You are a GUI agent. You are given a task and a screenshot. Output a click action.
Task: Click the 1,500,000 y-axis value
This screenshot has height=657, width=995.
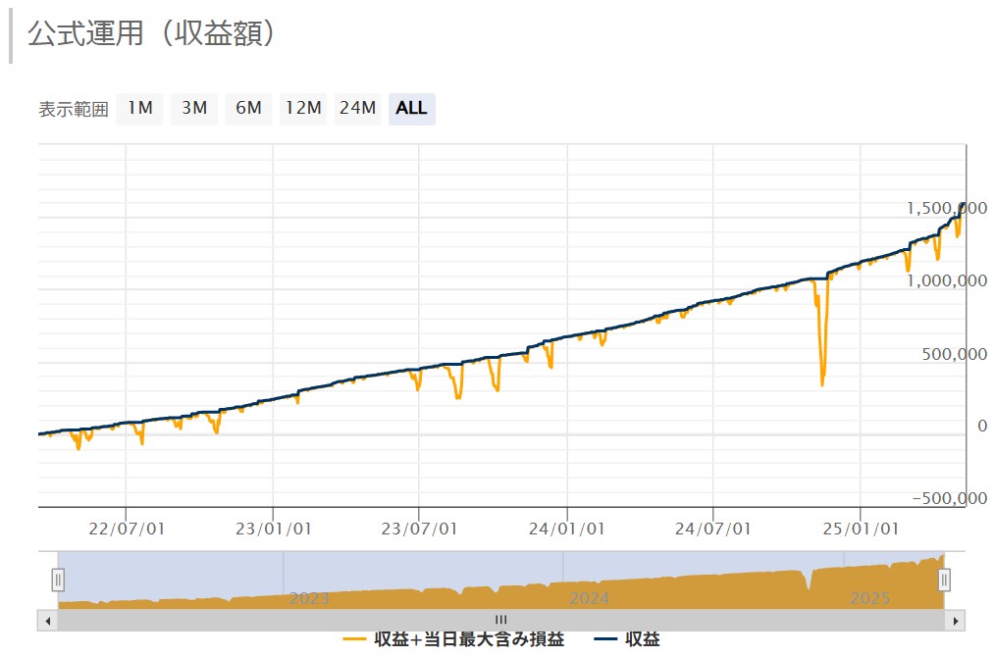click(x=946, y=208)
